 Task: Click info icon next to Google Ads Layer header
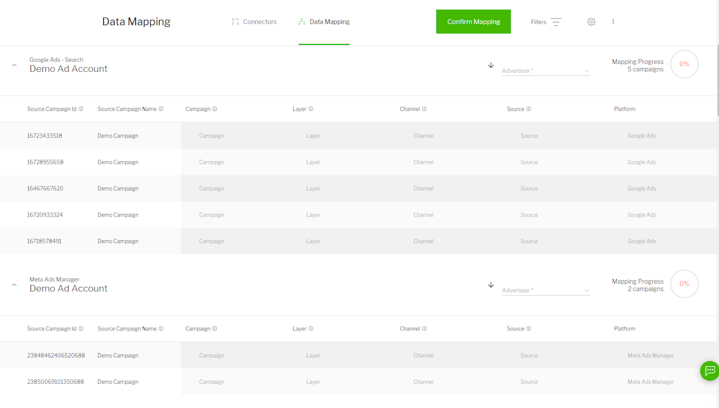pos(311,109)
